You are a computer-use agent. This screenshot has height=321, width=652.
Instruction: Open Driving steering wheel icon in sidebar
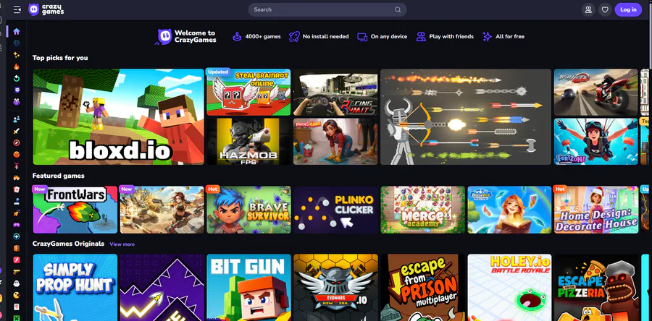(16, 236)
